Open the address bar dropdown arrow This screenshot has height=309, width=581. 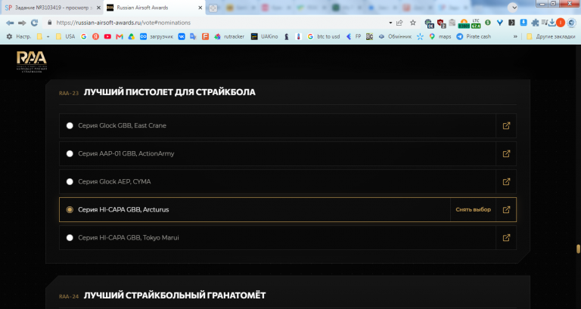390,23
